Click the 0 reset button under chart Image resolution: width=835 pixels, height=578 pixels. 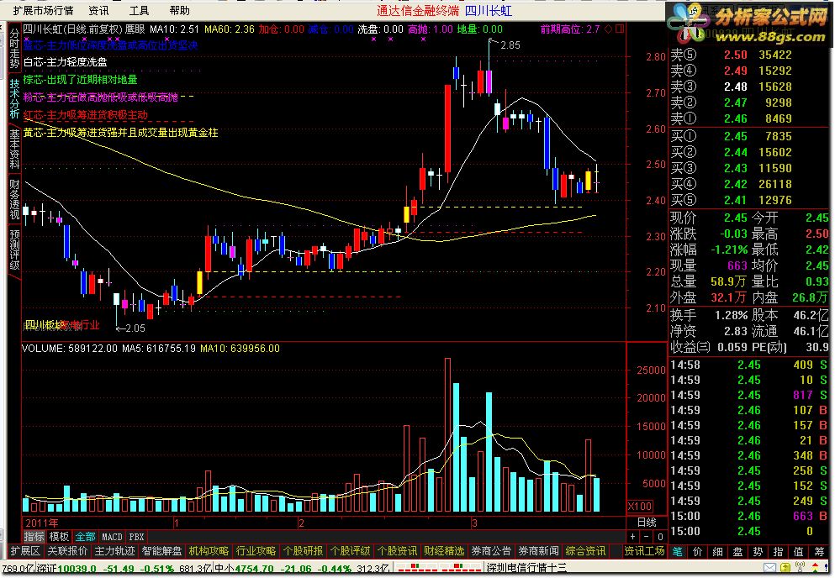pyautogui.click(x=660, y=537)
